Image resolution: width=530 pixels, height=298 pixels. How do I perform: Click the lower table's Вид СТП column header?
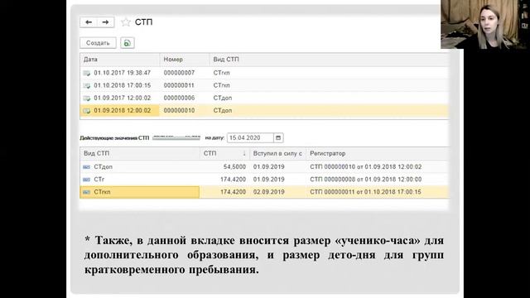pos(140,153)
